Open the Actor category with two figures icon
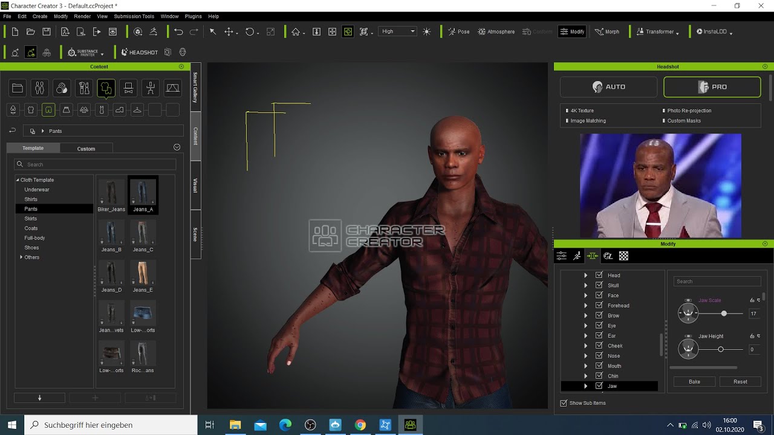This screenshot has width=774, height=435. click(x=39, y=89)
